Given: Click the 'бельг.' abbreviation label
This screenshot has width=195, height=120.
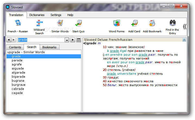Looking at the screenshot, I should point(112,85).
